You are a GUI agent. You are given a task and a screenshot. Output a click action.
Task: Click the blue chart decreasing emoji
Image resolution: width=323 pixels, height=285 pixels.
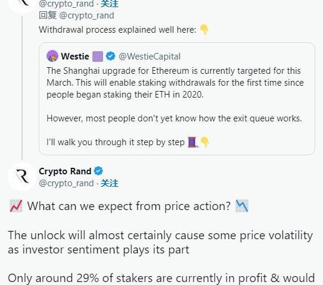(x=242, y=206)
